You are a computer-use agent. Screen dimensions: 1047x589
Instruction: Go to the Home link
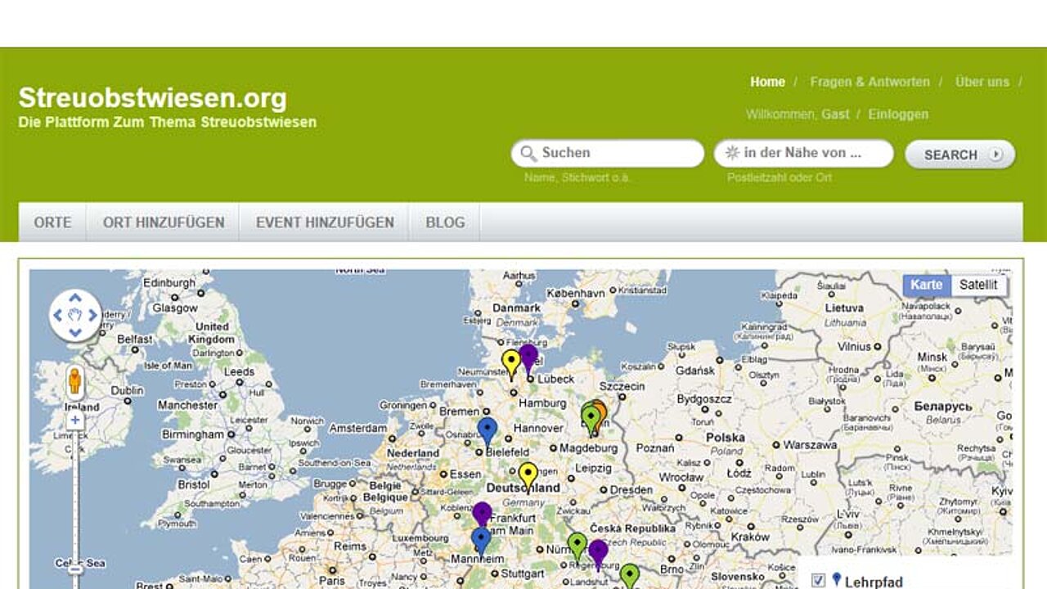tap(768, 82)
